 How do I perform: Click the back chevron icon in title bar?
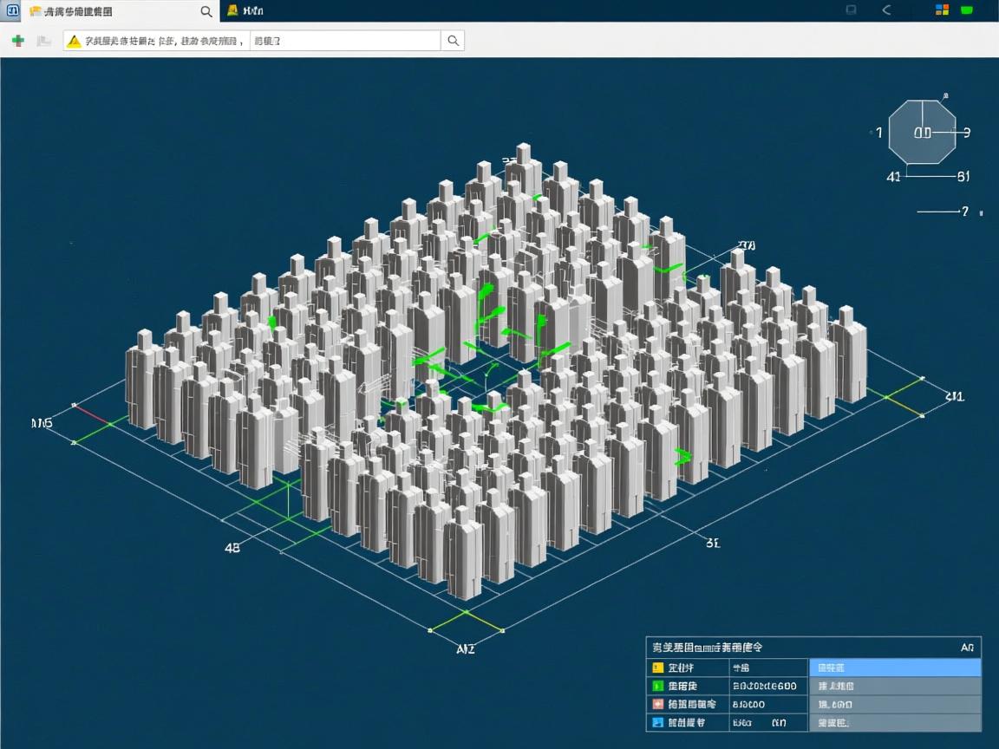coord(886,10)
